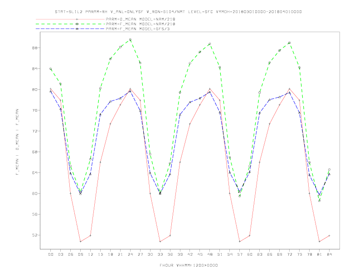The height and width of the screenshot is (277, 359).
Task: Click x-axis tick label 33
Action: [160, 254]
